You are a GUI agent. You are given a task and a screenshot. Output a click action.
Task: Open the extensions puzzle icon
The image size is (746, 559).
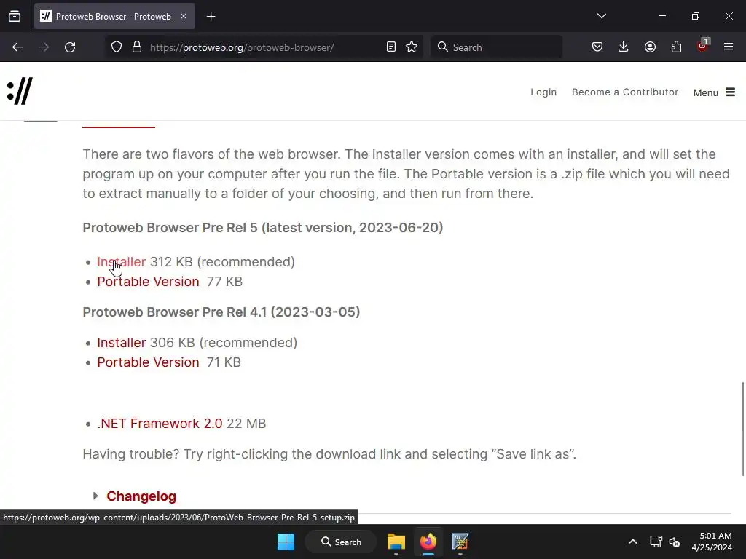676,47
